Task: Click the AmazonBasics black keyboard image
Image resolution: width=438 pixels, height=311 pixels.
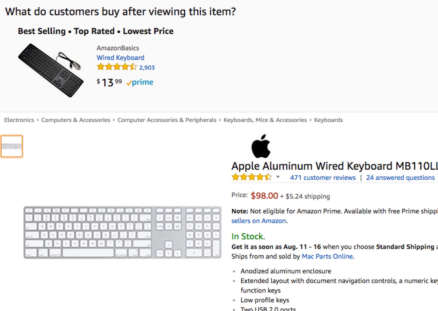Action: point(51,70)
